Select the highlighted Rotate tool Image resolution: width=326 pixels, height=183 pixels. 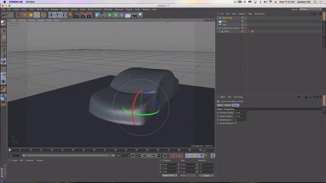click(37, 15)
